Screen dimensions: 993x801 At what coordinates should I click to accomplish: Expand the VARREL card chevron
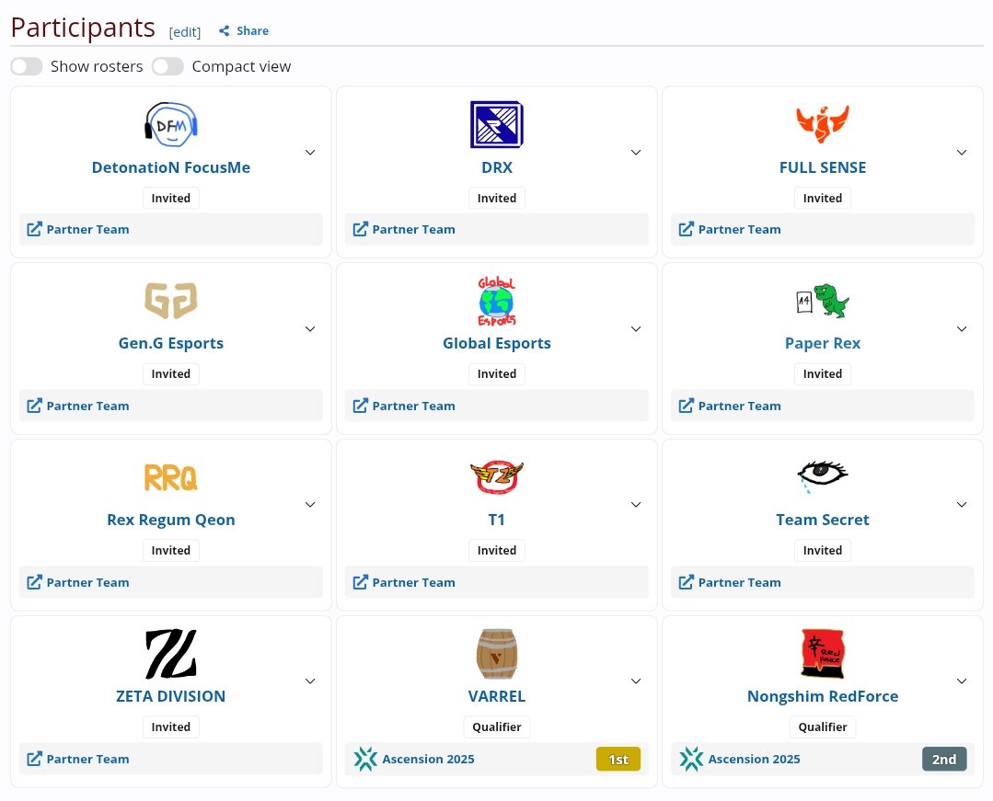(x=636, y=681)
